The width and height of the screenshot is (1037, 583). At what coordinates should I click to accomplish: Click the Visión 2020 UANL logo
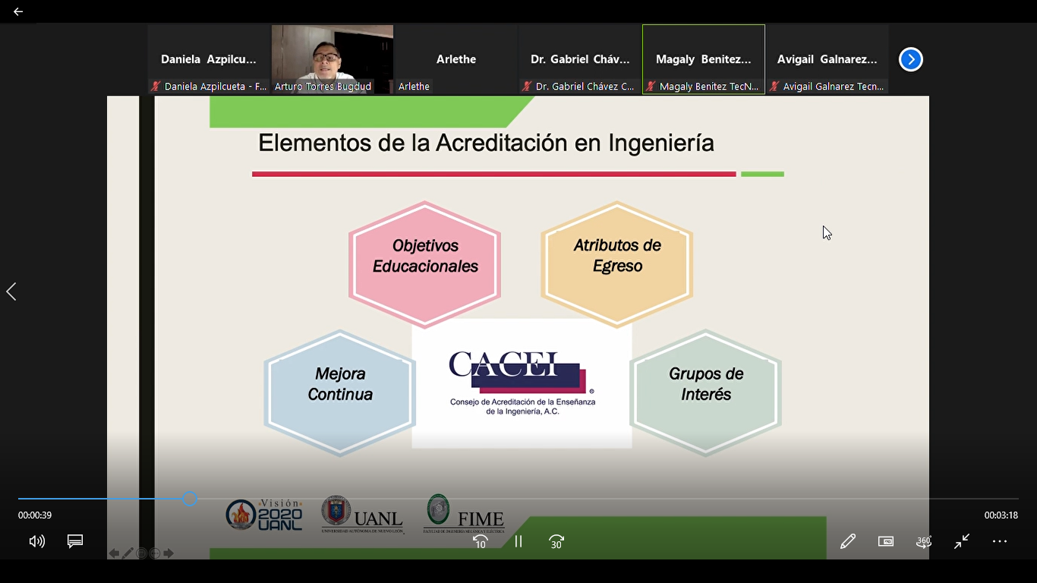tap(264, 515)
